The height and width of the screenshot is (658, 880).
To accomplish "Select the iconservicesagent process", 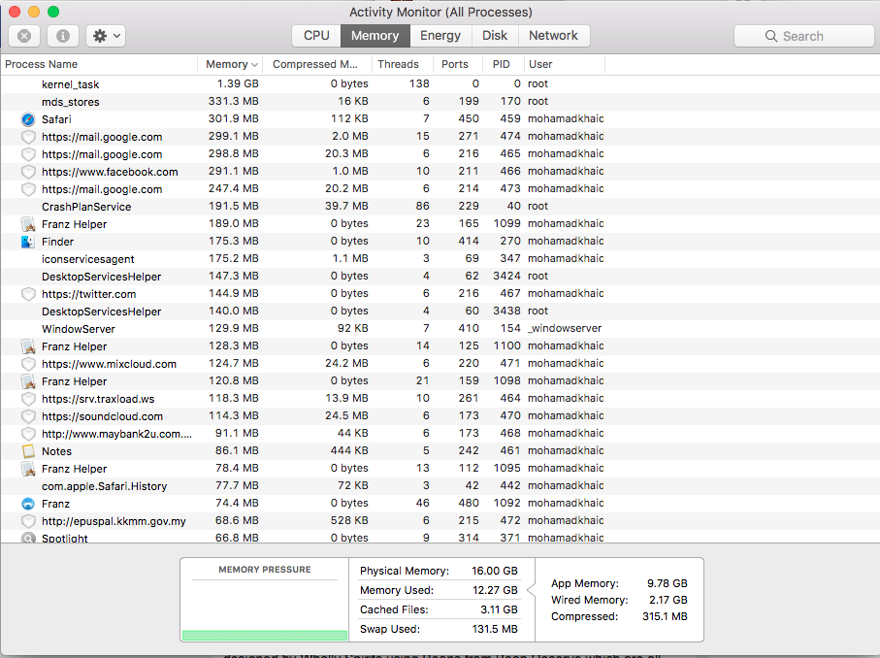I will (88, 259).
